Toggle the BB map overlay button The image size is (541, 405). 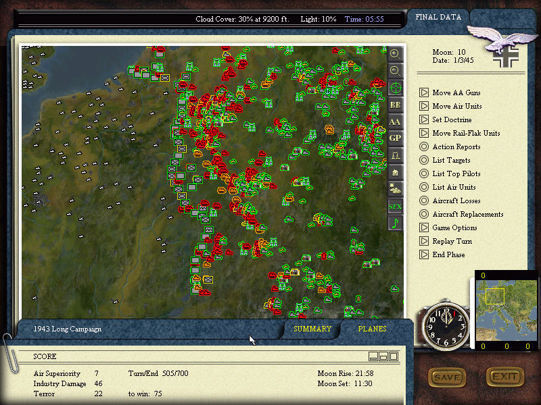point(396,105)
